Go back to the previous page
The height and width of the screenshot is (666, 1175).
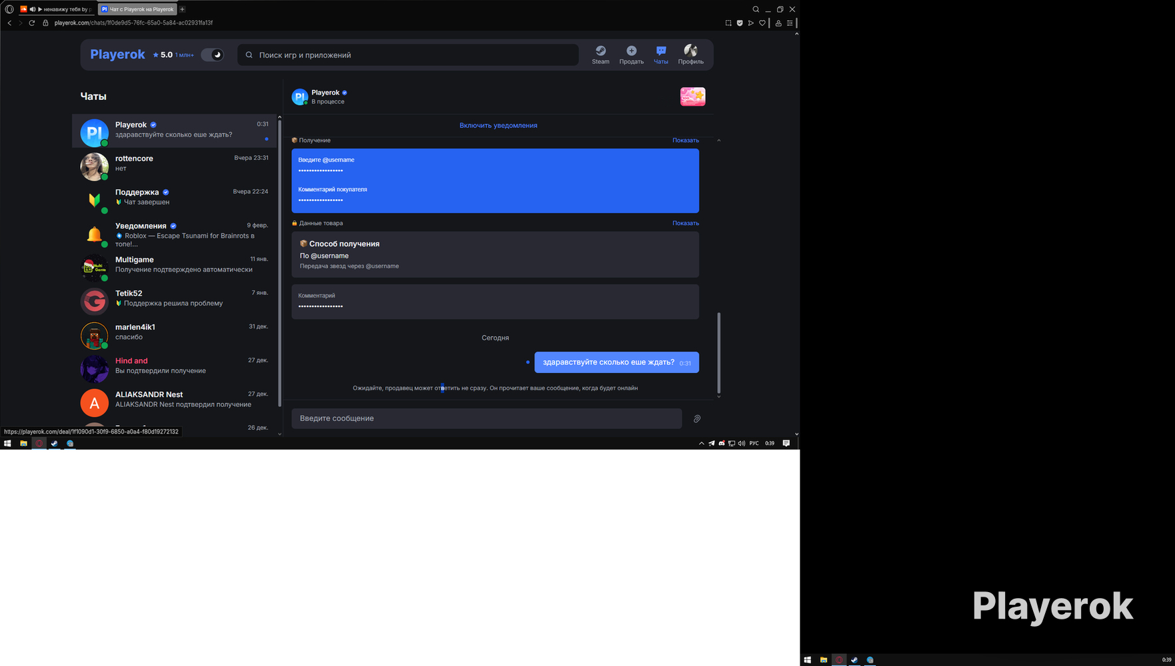(x=9, y=23)
